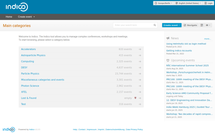Click the Data Privacy Policy footer link

[x=134, y=129]
